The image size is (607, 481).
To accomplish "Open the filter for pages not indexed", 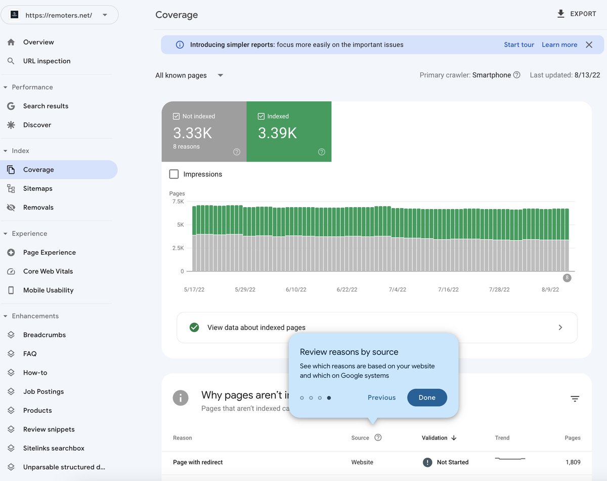I will tap(575, 398).
